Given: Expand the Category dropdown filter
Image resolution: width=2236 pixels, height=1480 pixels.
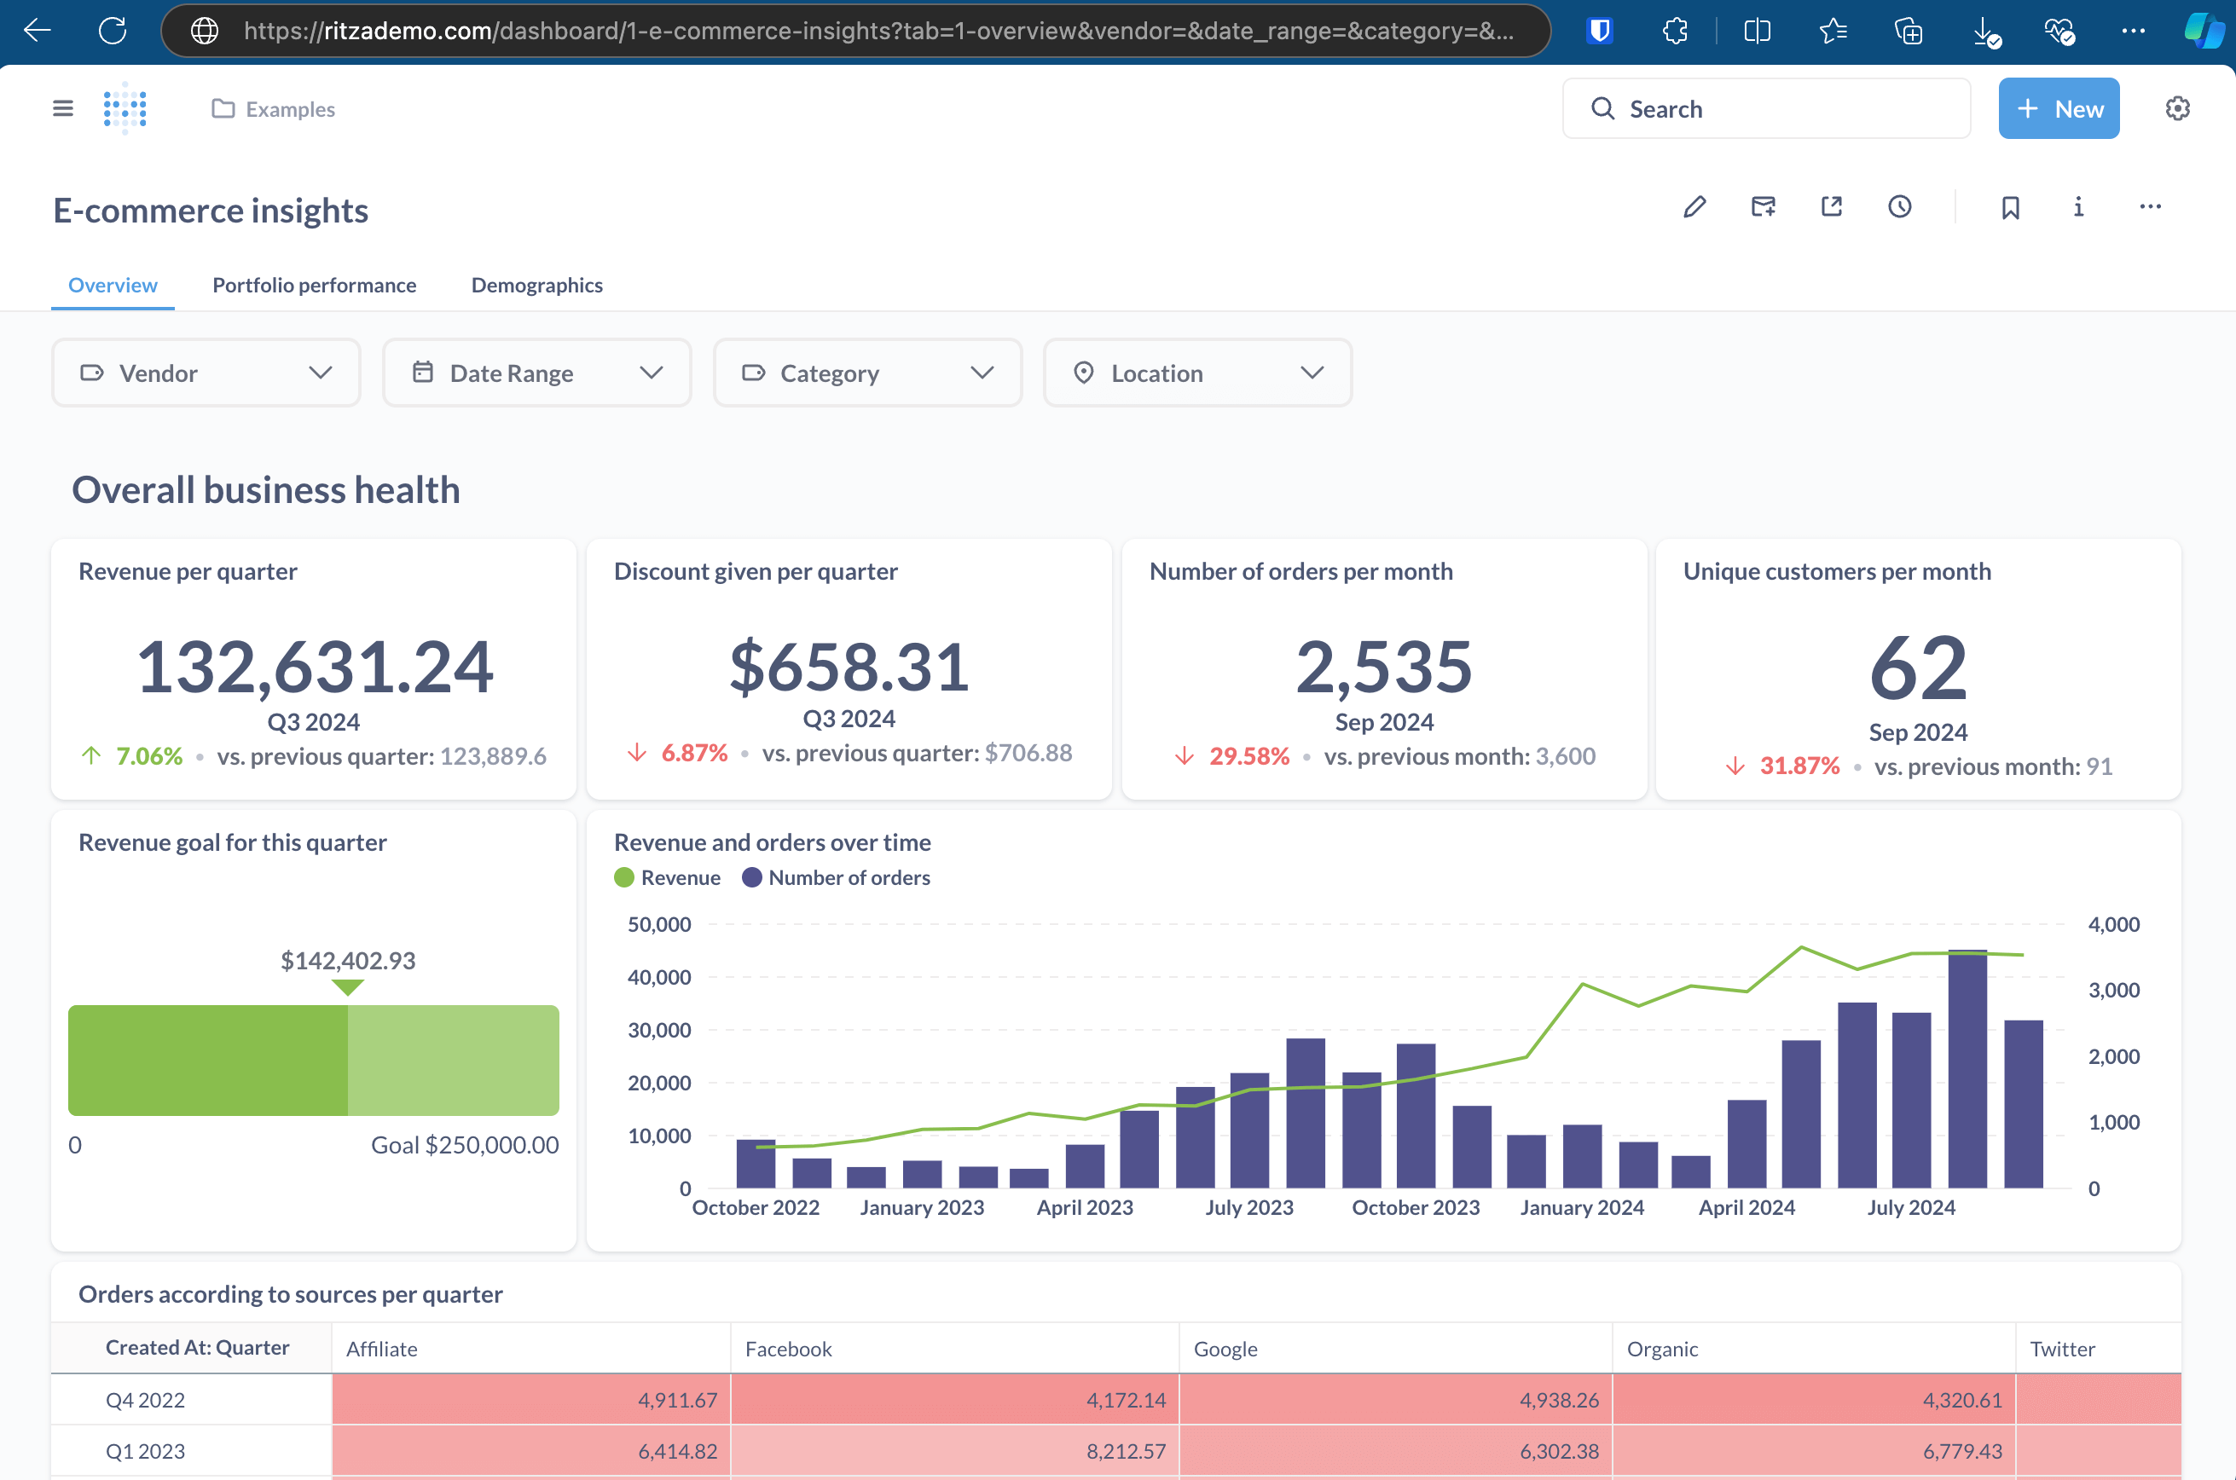Looking at the screenshot, I should [x=866, y=372].
